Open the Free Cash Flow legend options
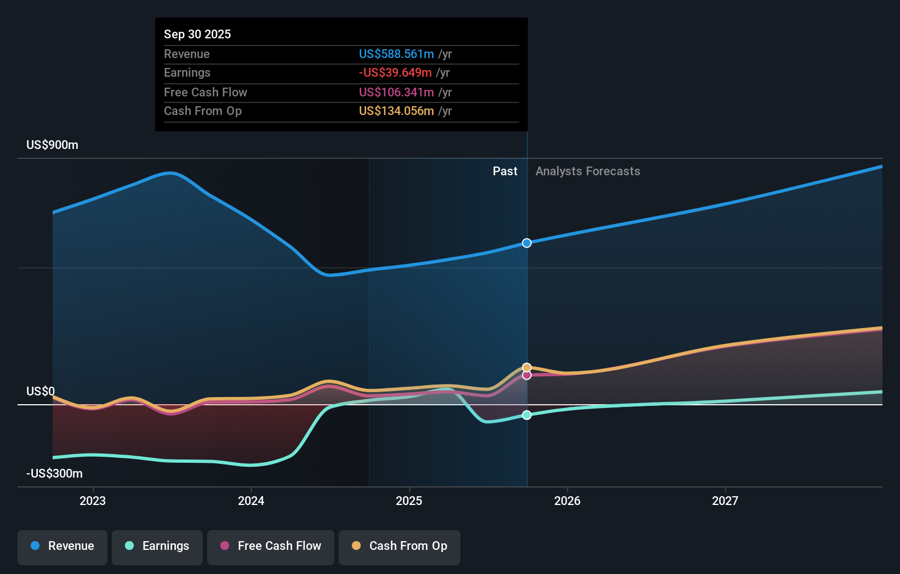 pyautogui.click(x=271, y=547)
